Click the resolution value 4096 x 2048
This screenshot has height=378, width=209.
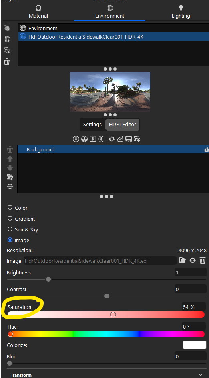click(x=193, y=251)
